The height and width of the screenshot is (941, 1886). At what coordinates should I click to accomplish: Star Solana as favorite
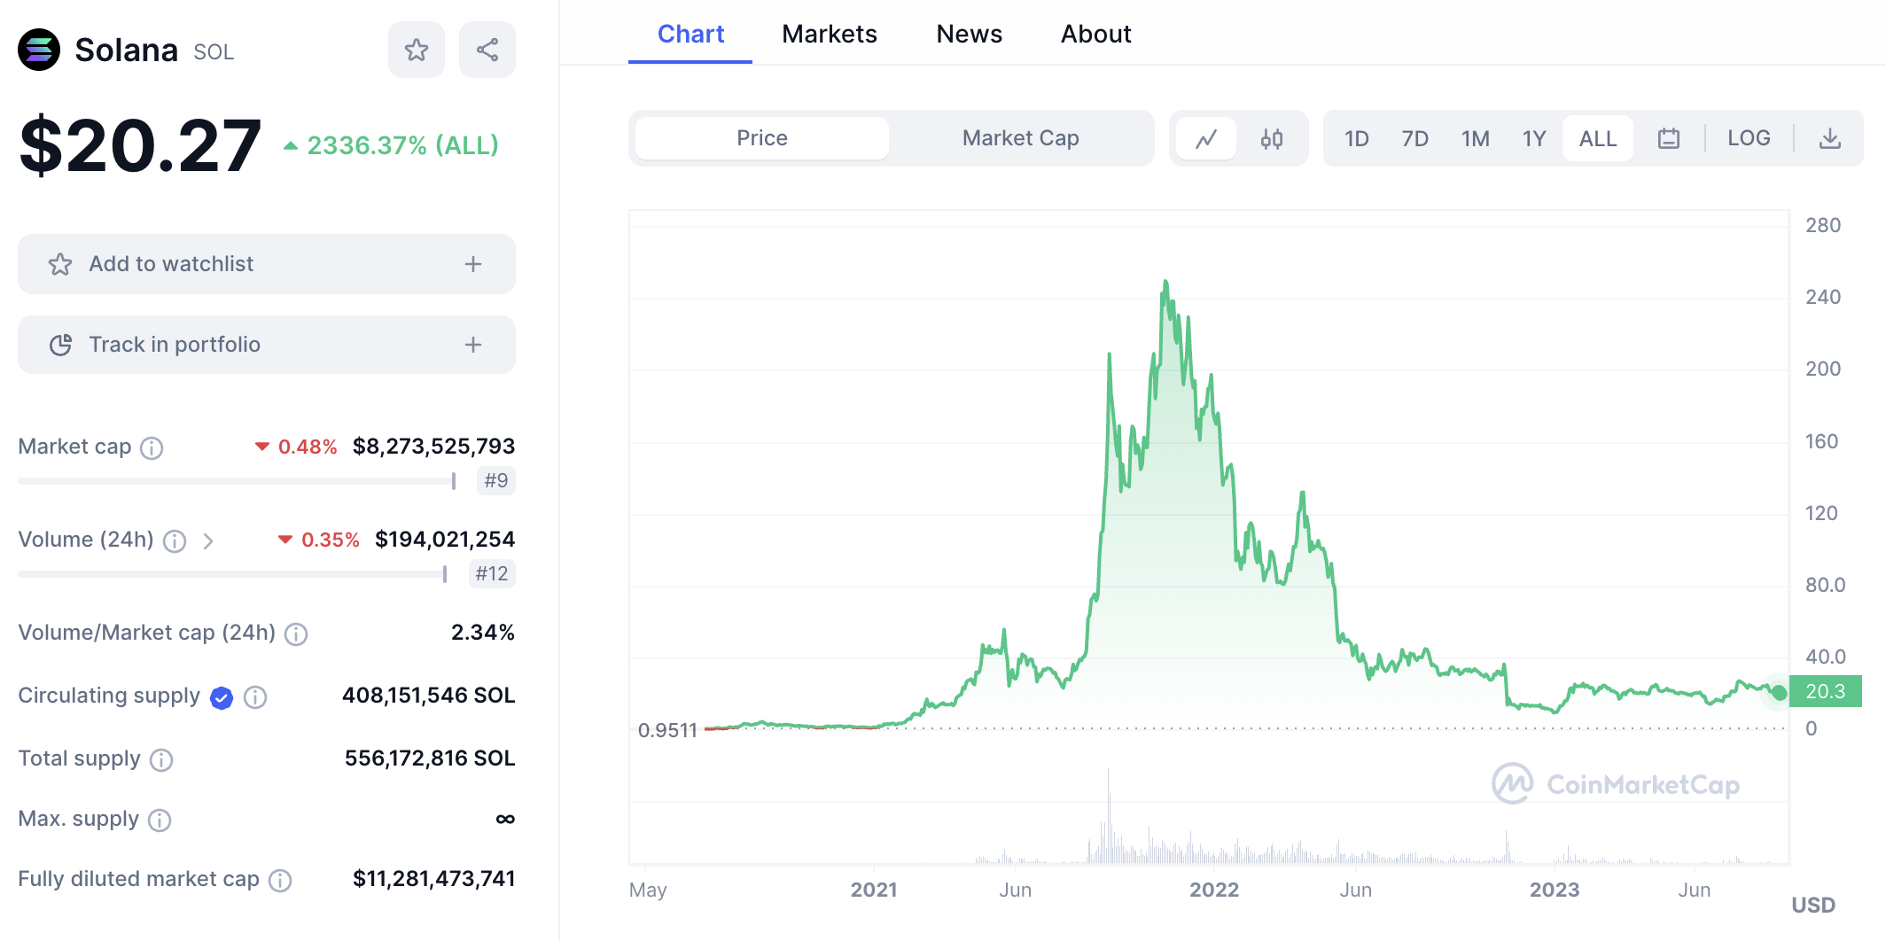[x=417, y=50]
